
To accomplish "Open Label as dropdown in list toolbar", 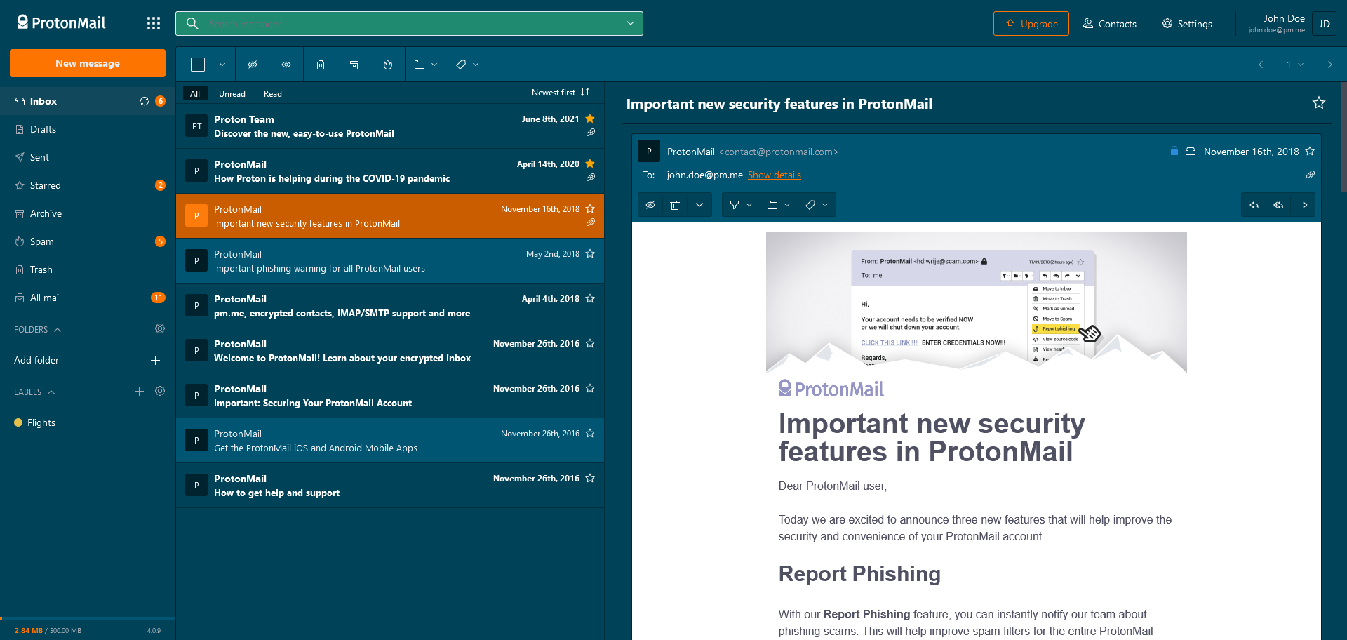I will tap(467, 65).
